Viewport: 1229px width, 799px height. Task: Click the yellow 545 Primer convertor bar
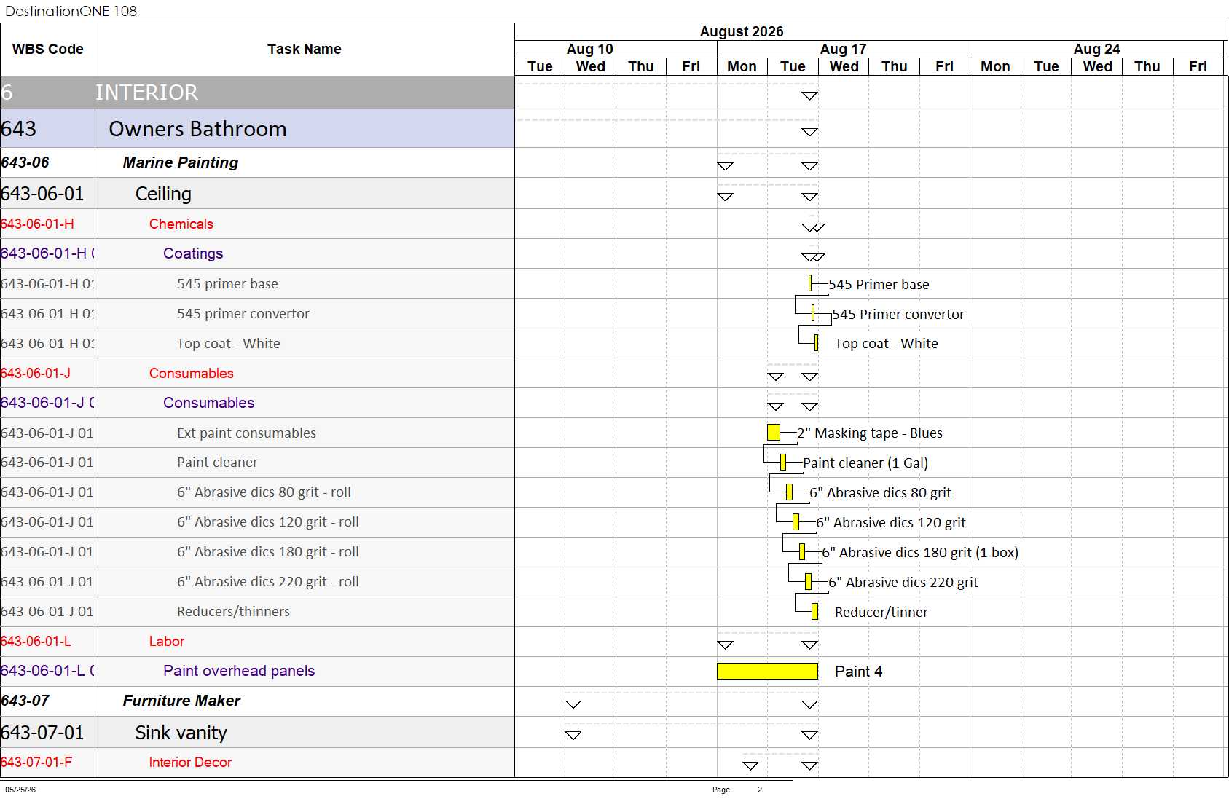(813, 313)
